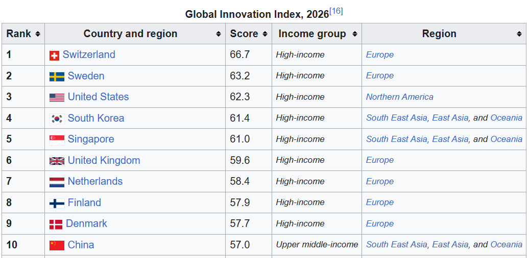Sort by Income group column arrows
The image size is (529, 258).
click(x=354, y=34)
